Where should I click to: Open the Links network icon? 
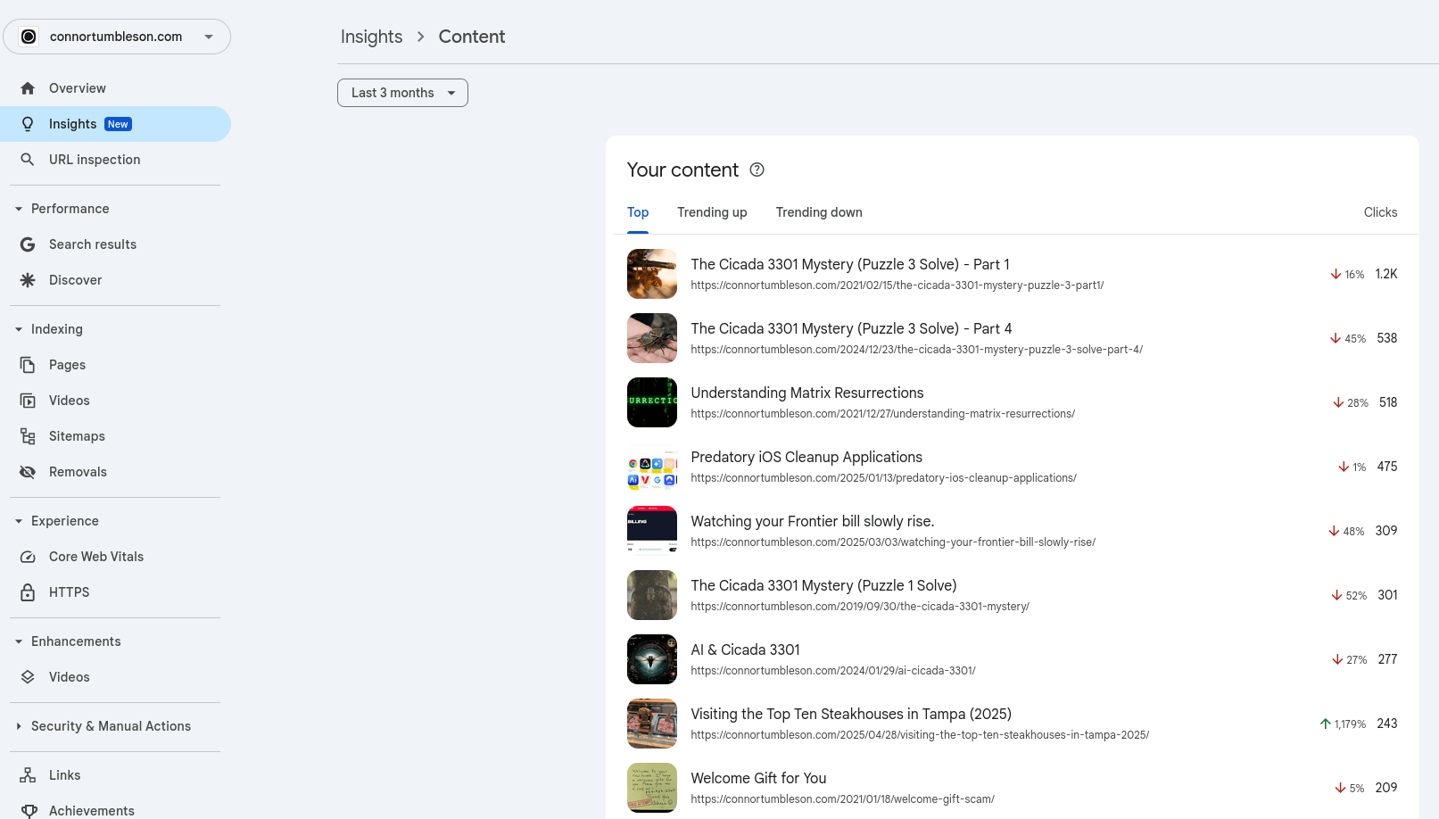(28, 775)
